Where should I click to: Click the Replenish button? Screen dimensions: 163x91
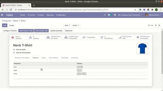click(x=69, y=31)
